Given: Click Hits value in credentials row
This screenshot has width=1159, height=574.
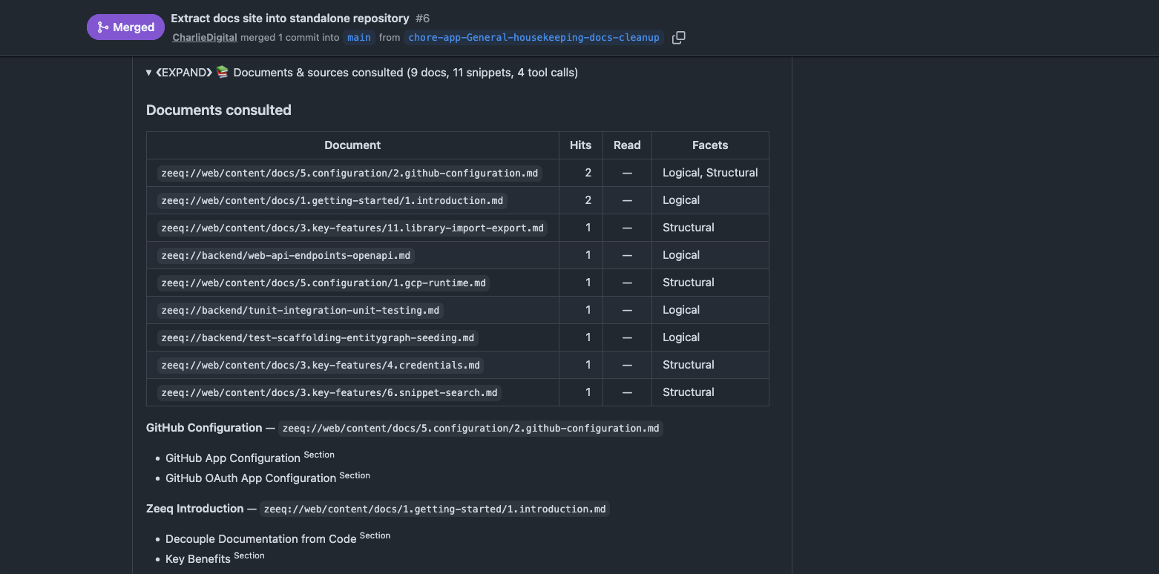Looking at the screenshot, I should (588, 365).
